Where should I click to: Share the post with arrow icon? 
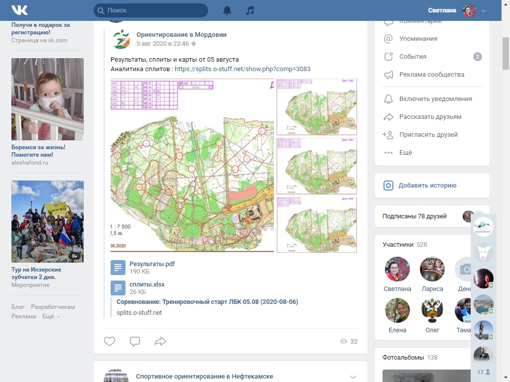click(x=160, y=341)
